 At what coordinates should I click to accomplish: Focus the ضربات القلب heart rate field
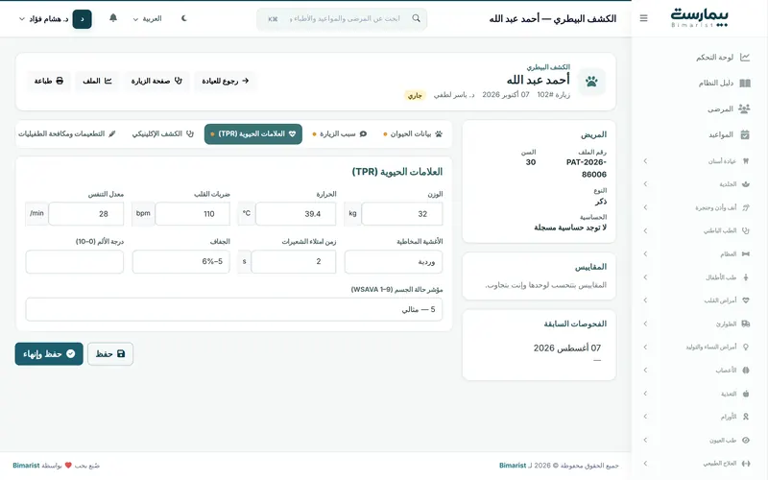pos(193,214)
